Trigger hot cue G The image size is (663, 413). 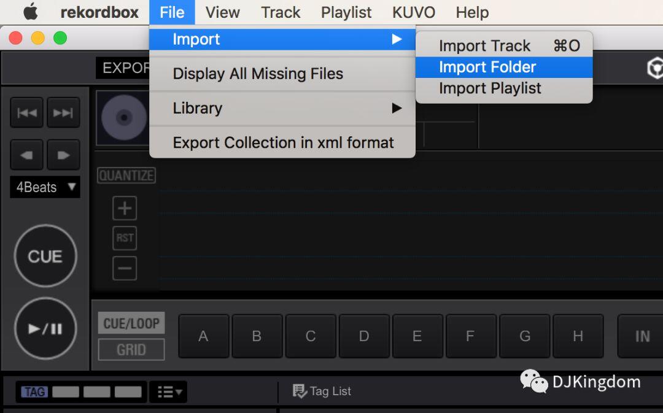(525, 336)
